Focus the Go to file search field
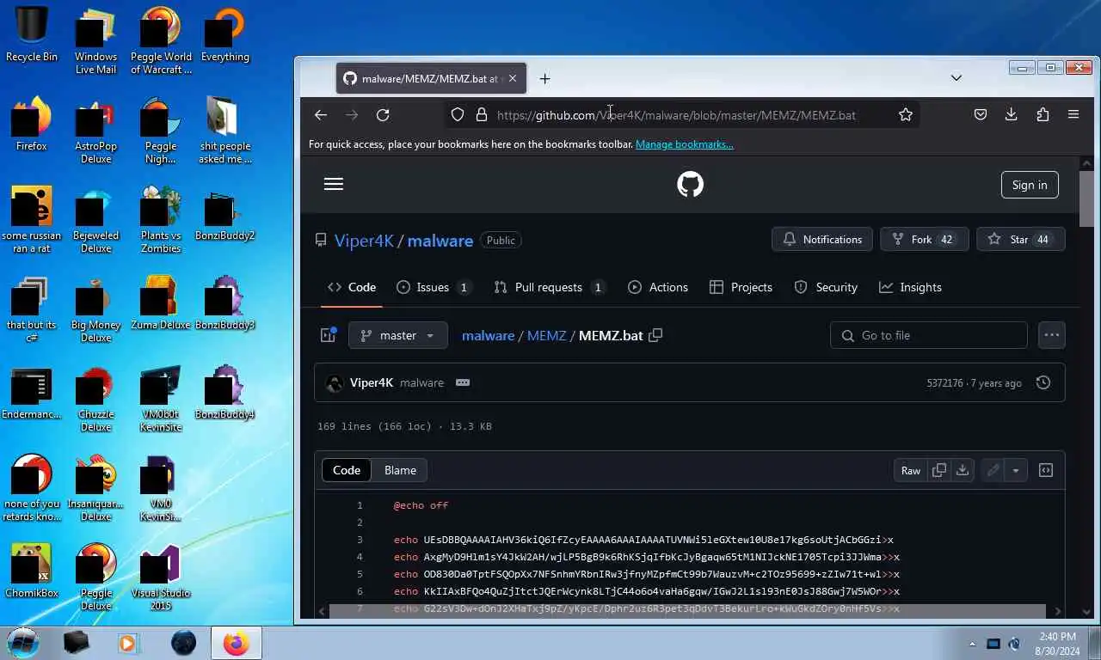The height and width of the screenshot is (660, 1101). point(929,335)
